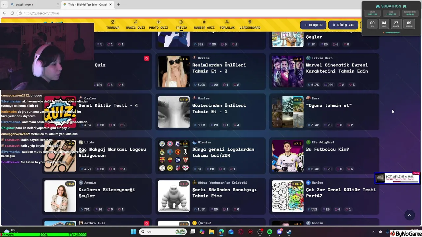Image resolution: width=422 pixels, height=237 pixels.
Task: Open the Leaderboard nav item
Action: [250, 25]
